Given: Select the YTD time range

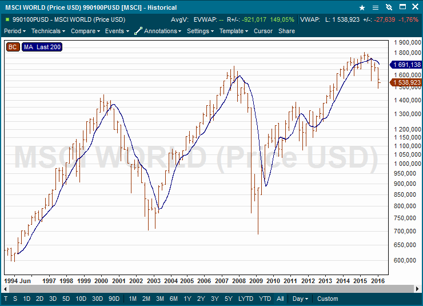Looking at the screenshot, I should (x=265, y=299).
